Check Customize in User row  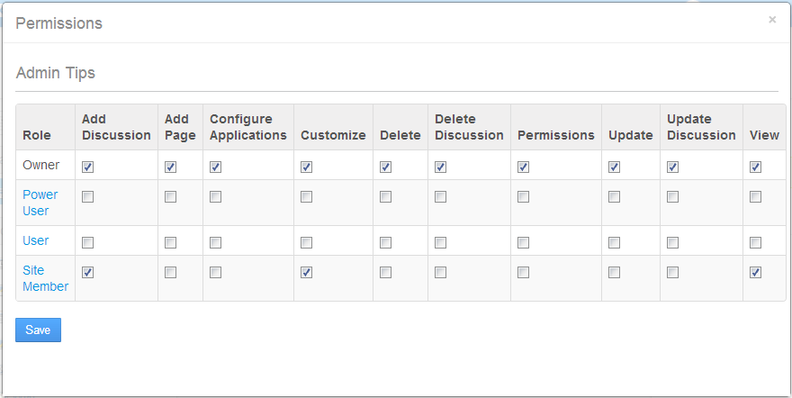(306, 243)
